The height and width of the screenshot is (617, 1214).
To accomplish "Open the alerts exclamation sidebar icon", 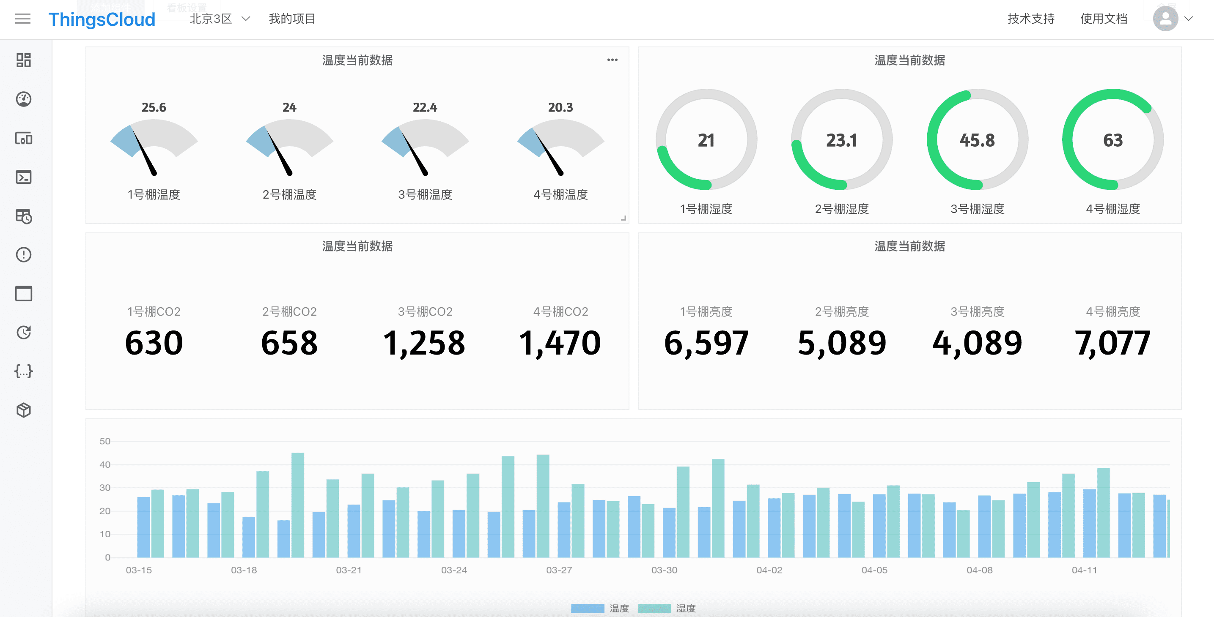I will tap(24, 255).
